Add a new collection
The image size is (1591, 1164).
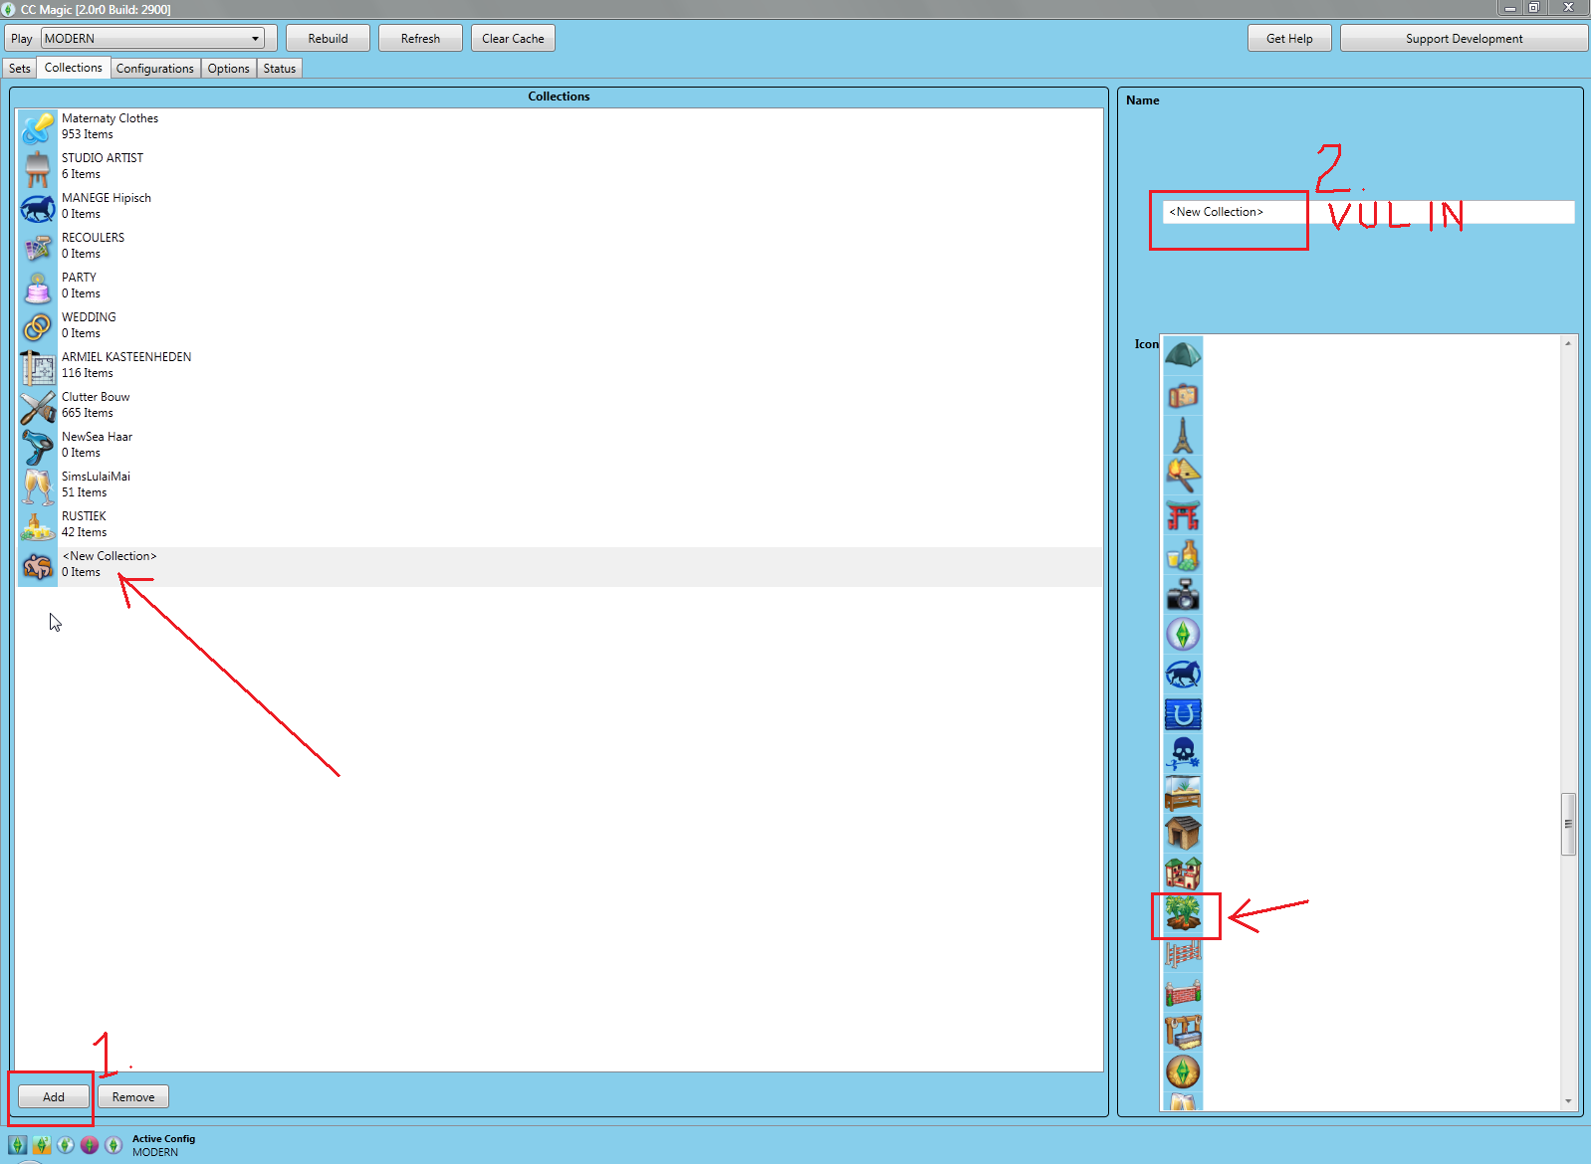click(54, 1096)
